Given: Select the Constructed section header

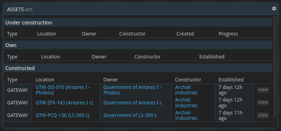Looking at the screenshot, I should click(138, 68).
